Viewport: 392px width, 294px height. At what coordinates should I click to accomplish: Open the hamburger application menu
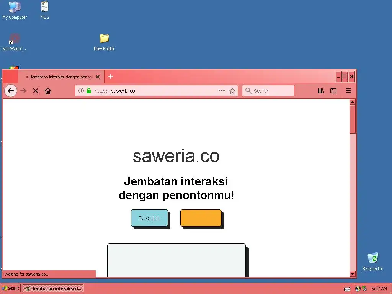(348, 91)
